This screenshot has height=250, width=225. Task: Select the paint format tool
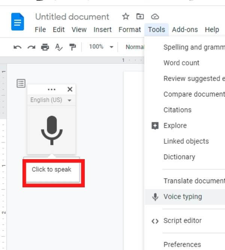click(x=73, y=47)
